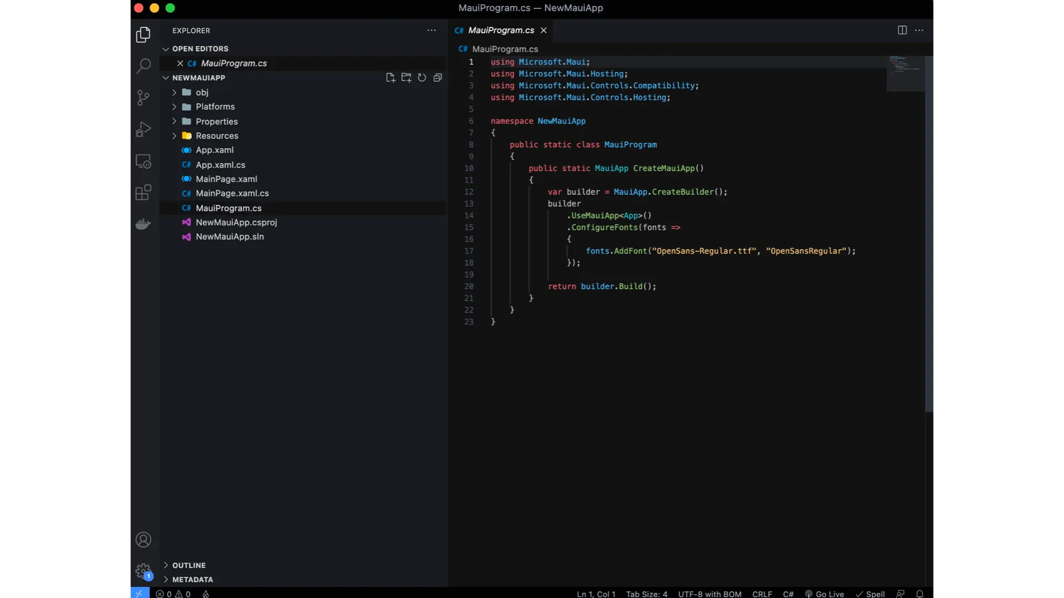Click the code minimap preview
This screenshot has height=598, width=1064.
pyautogui.click(x=906, y=73)
